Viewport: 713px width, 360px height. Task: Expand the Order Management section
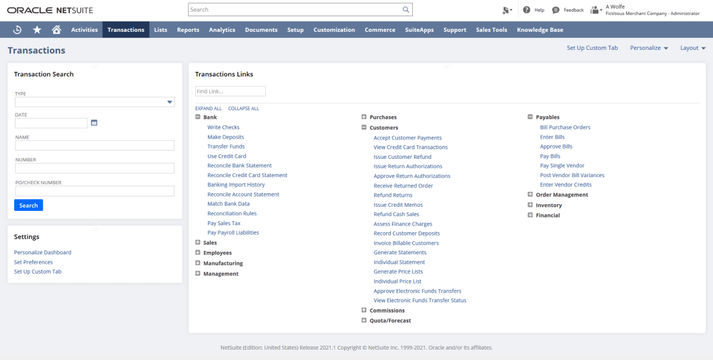[x=530, y=195]
